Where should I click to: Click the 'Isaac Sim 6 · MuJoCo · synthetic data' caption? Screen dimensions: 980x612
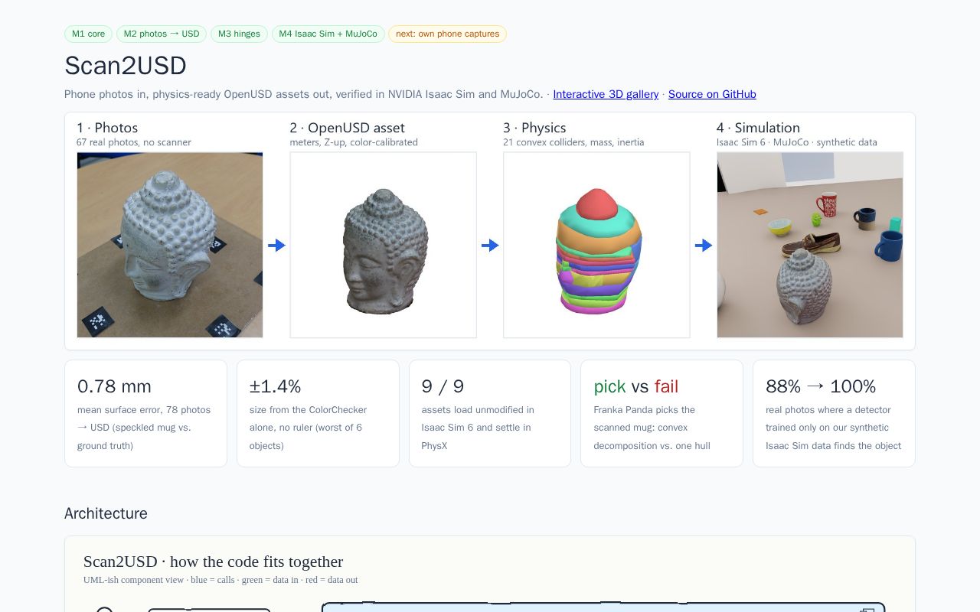click(x=797, y=142)
